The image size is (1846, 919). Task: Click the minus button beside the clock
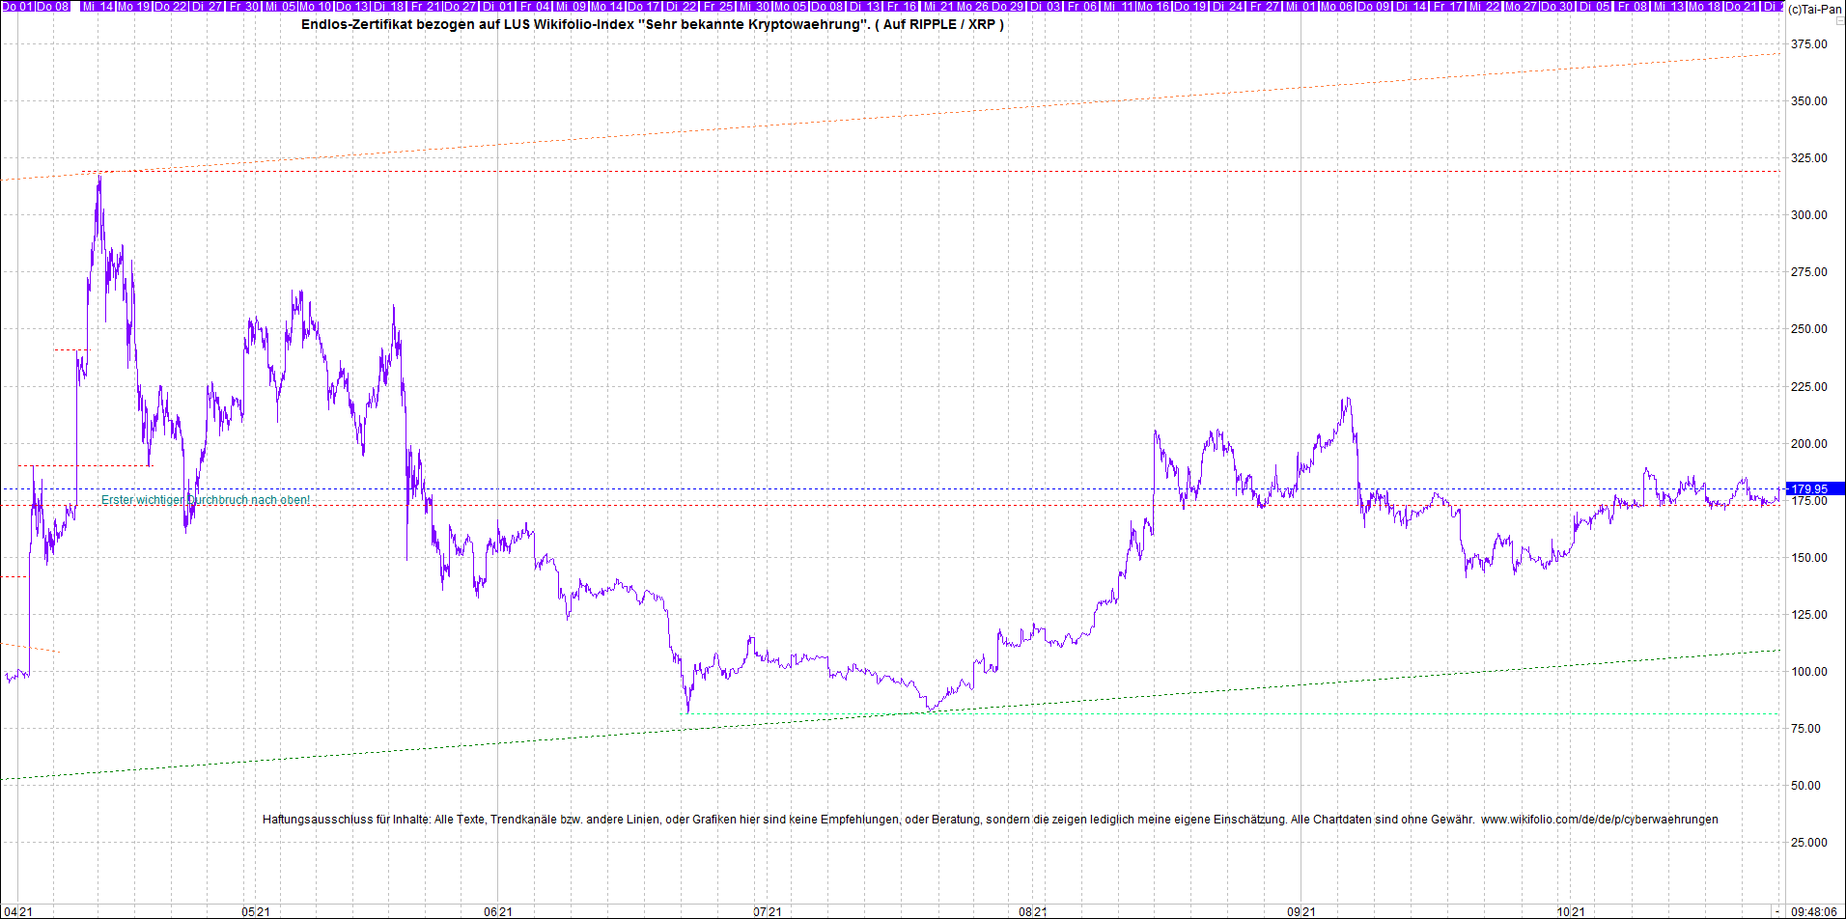point(1776,911)
